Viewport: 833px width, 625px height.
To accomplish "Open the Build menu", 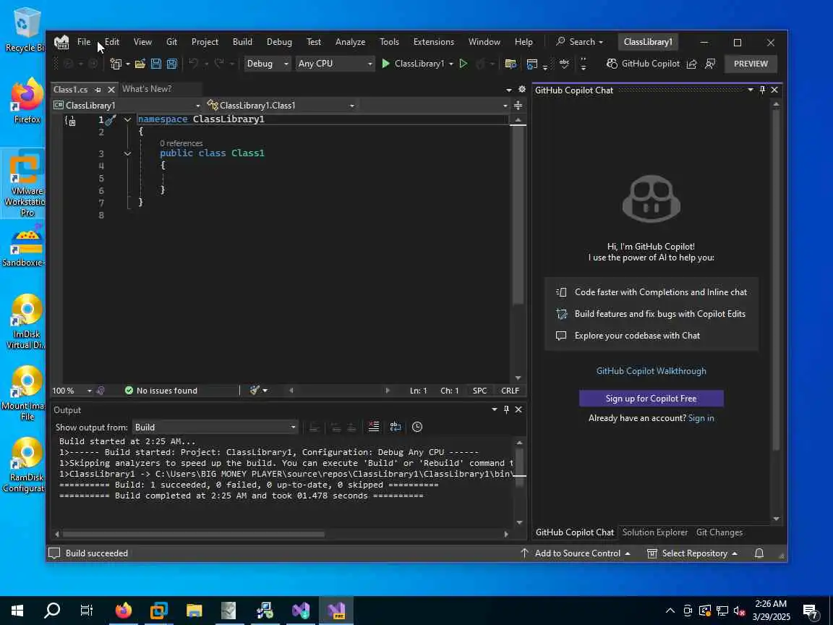I will (242, 42).
